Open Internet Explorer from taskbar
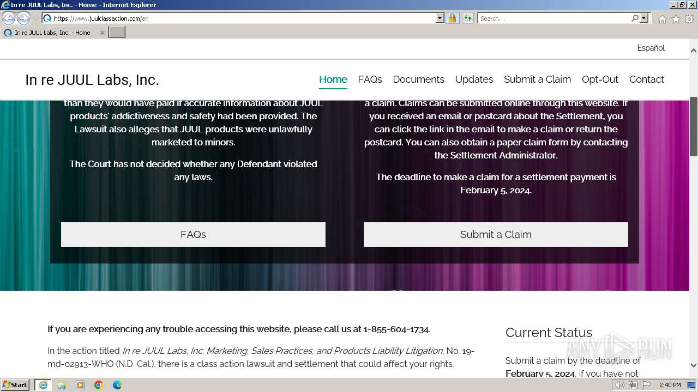This screenshot has height=392, width=698. click(43, 385)
